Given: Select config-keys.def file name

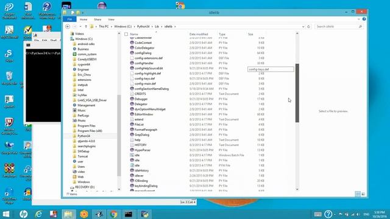Looking at the screenshot, I should pyautogui.click(x=144, y=78).
